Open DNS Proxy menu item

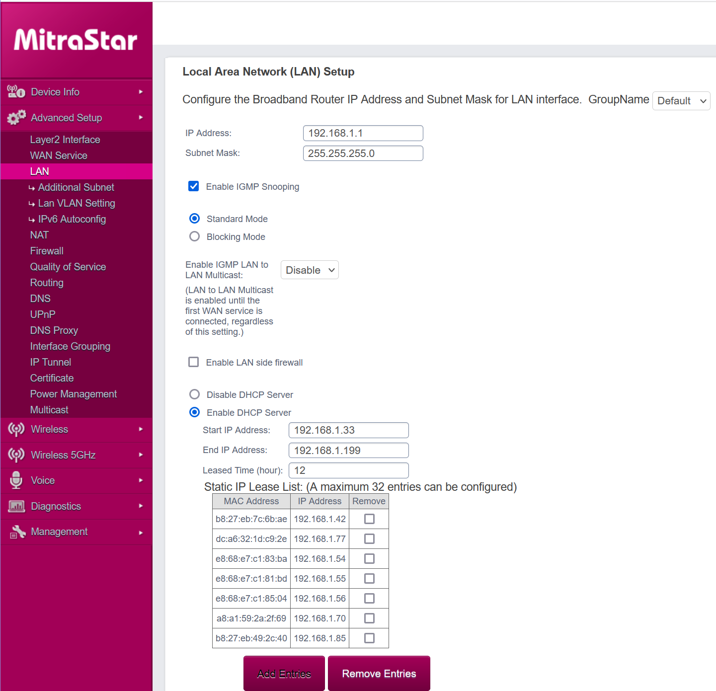(54, 330)
